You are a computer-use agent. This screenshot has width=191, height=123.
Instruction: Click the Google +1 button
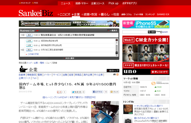tap(59, 92)
